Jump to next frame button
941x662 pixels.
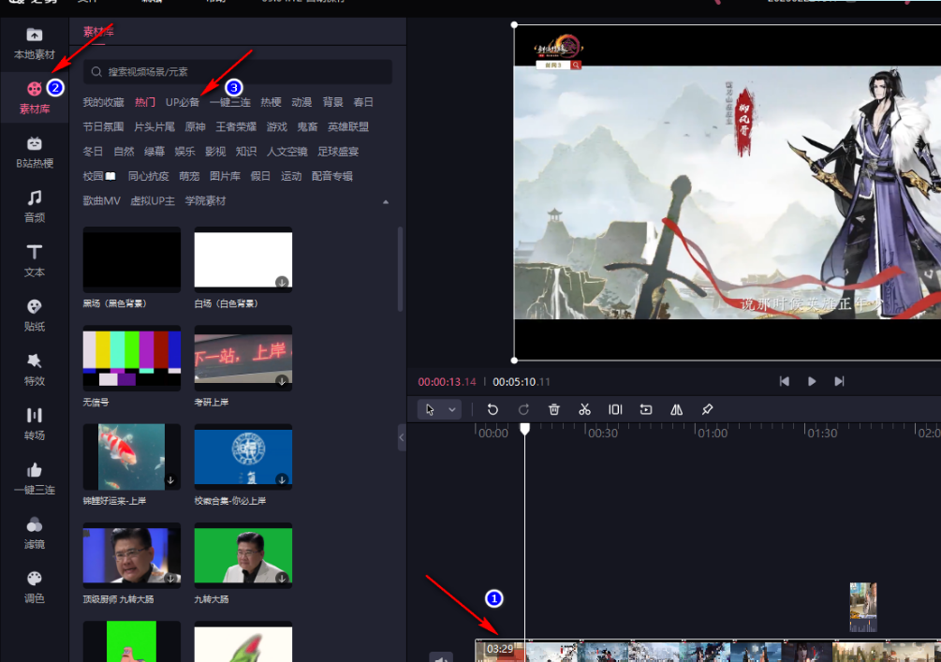839,381
